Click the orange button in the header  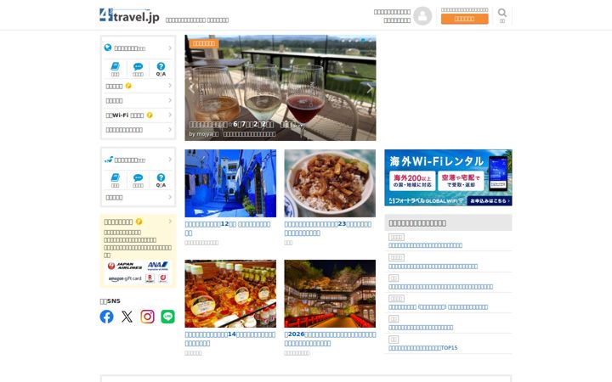tap(464, 19)
